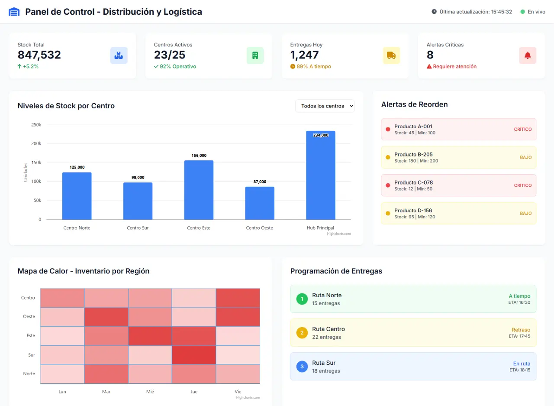Click the yellow number 2 badge for Ruta Centro

click(302, 333)
